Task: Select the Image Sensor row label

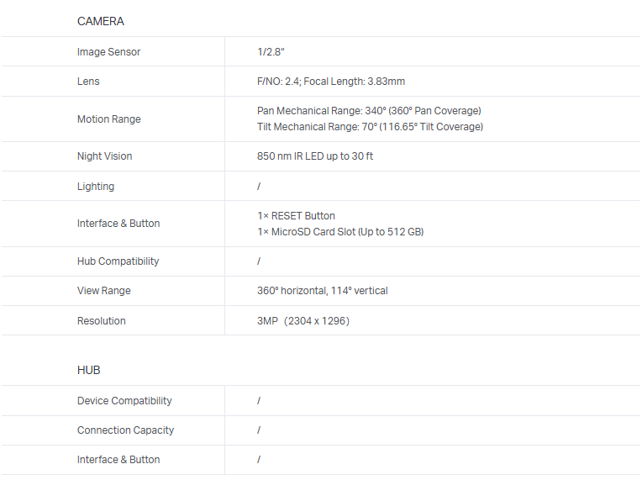Action: (x=108, y=52)
